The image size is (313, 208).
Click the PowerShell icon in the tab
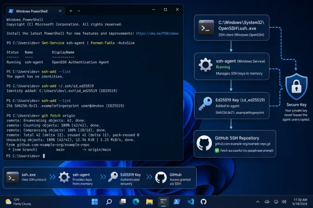[11, 11]
